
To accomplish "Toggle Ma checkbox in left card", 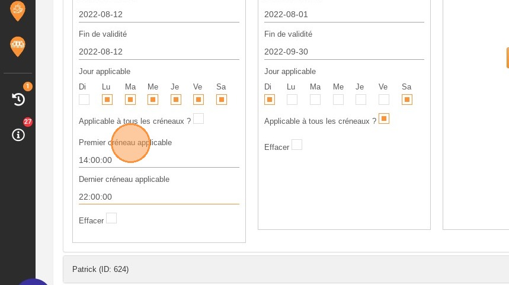I will click(130, 100).
